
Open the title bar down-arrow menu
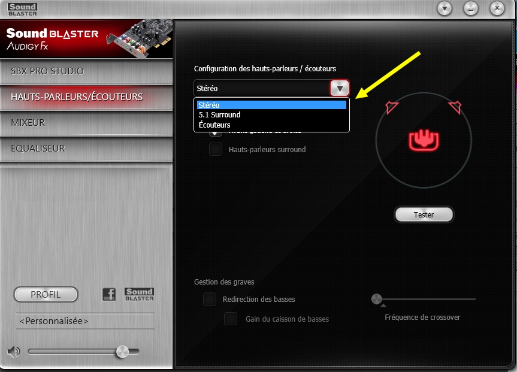pyautogui.click(x=445, y=8)
